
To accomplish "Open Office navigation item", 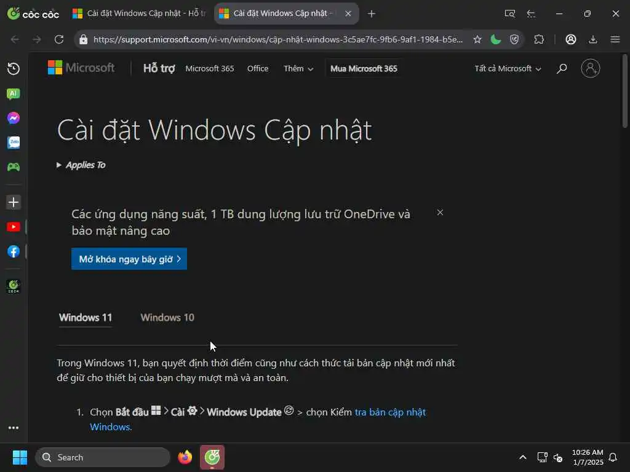I will [258, 69].
